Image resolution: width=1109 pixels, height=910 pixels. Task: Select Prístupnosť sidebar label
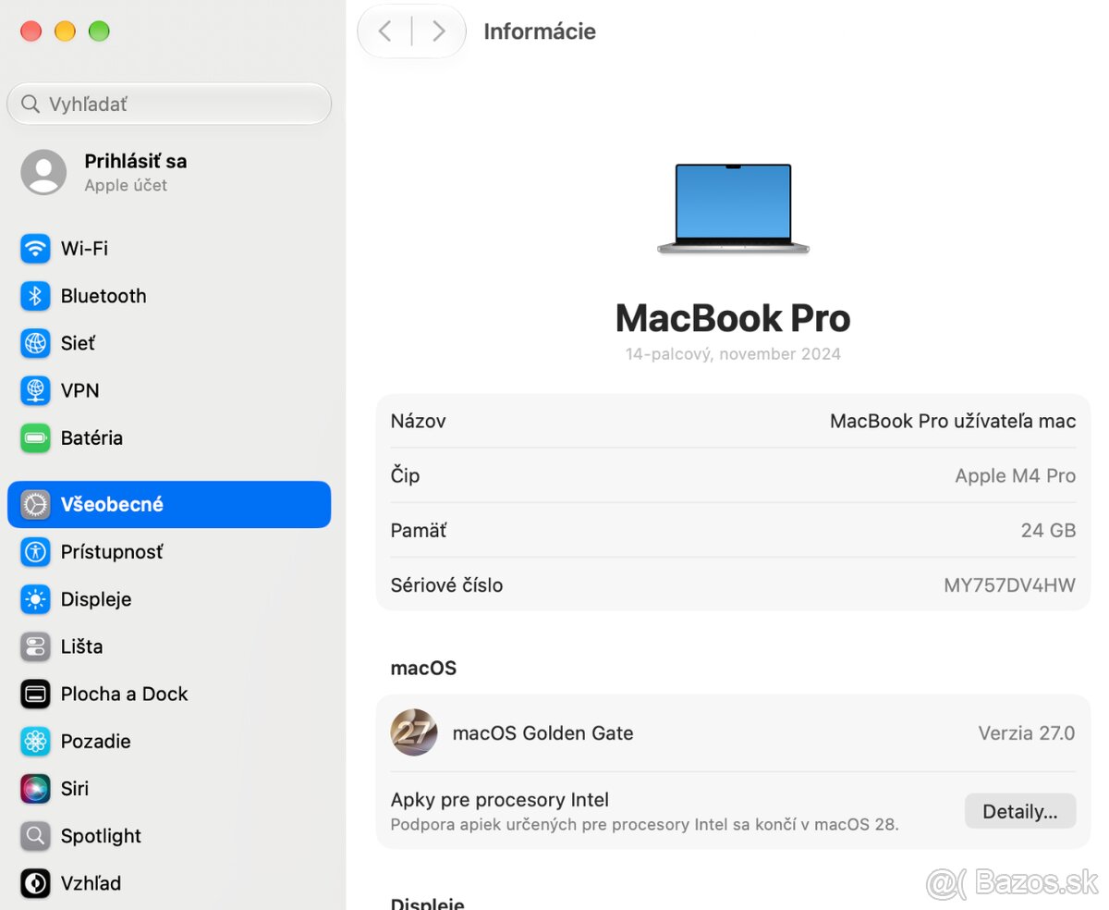click(112, 552)
